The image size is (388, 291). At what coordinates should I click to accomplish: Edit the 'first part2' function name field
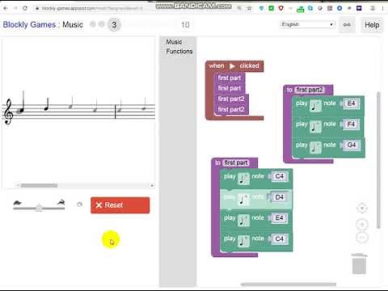[x=309, y=90]
